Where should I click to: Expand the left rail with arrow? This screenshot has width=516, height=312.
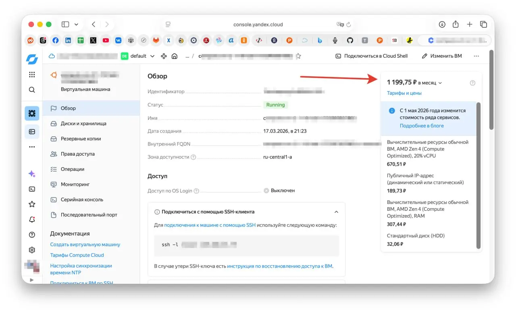[32, 280]
